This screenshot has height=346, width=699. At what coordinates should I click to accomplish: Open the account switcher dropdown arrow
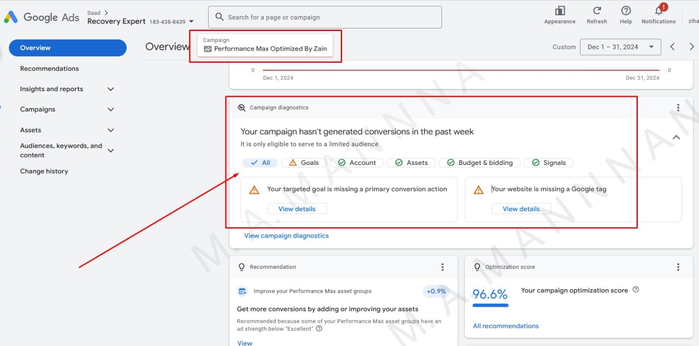[191, 21]
